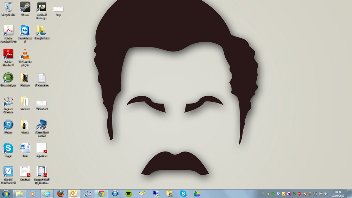The image size is (352, 198).
Task: Open the network folder taskbar icon
Action: coord(170,193)
